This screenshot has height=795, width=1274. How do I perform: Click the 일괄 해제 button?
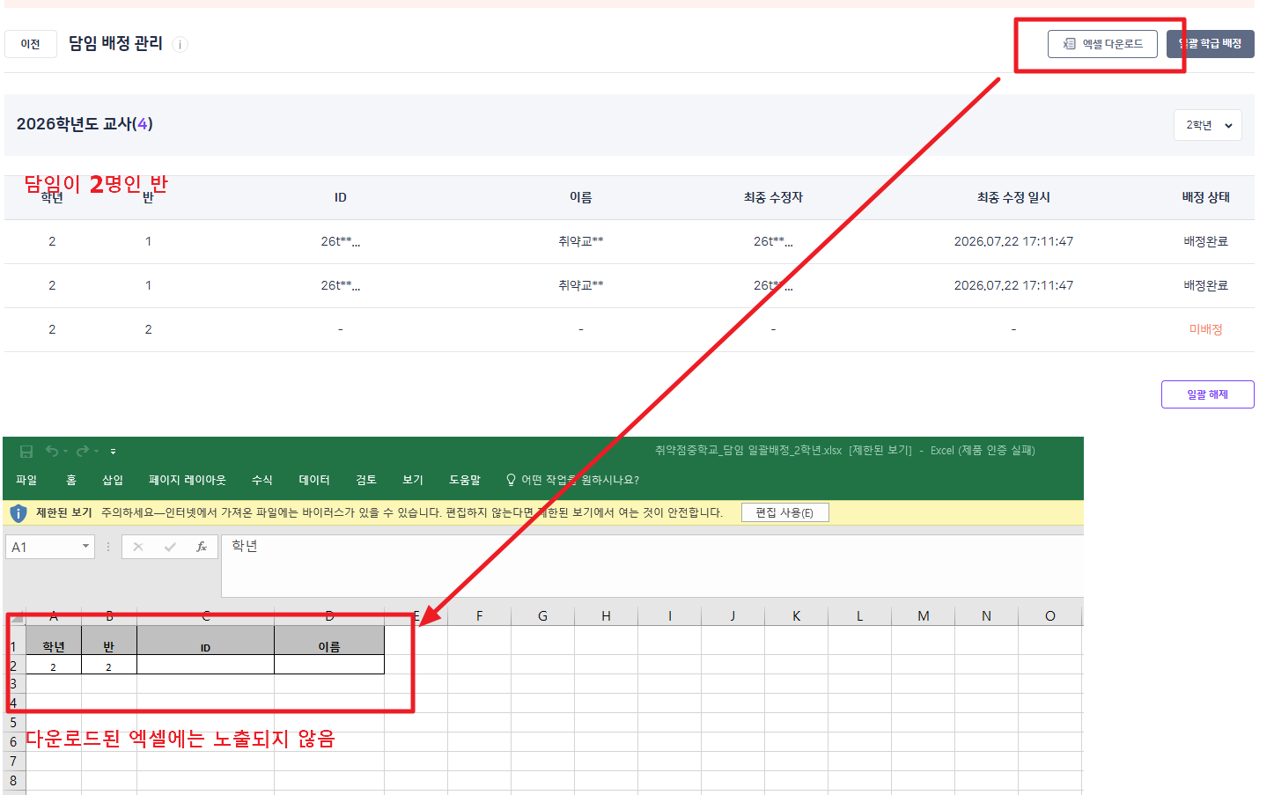tap(1207, 394)
